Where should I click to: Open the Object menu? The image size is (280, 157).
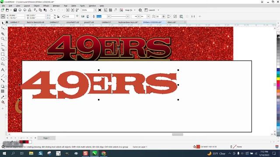37,6
